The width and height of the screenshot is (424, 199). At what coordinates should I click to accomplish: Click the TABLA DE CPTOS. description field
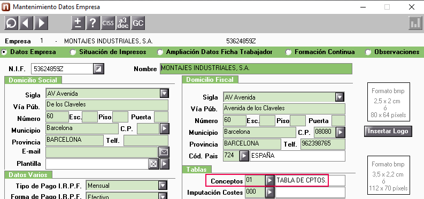point(310,181)
